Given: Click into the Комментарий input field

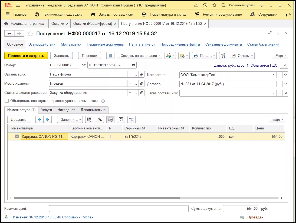Looking at the screenshot, I should (119, 209).
